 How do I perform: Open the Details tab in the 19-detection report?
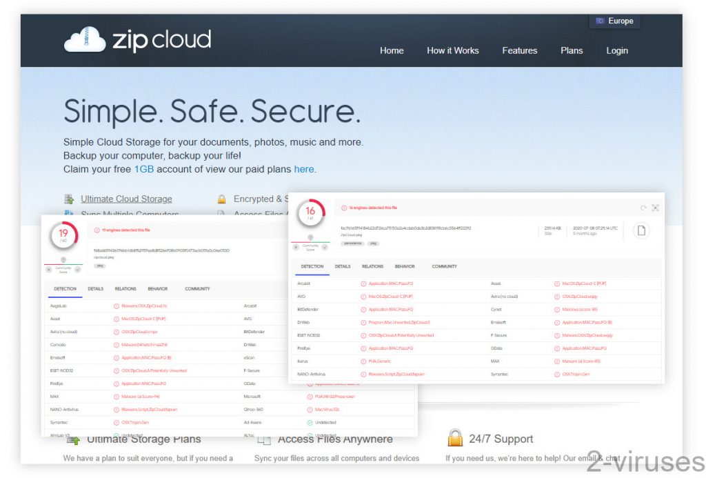96,289
